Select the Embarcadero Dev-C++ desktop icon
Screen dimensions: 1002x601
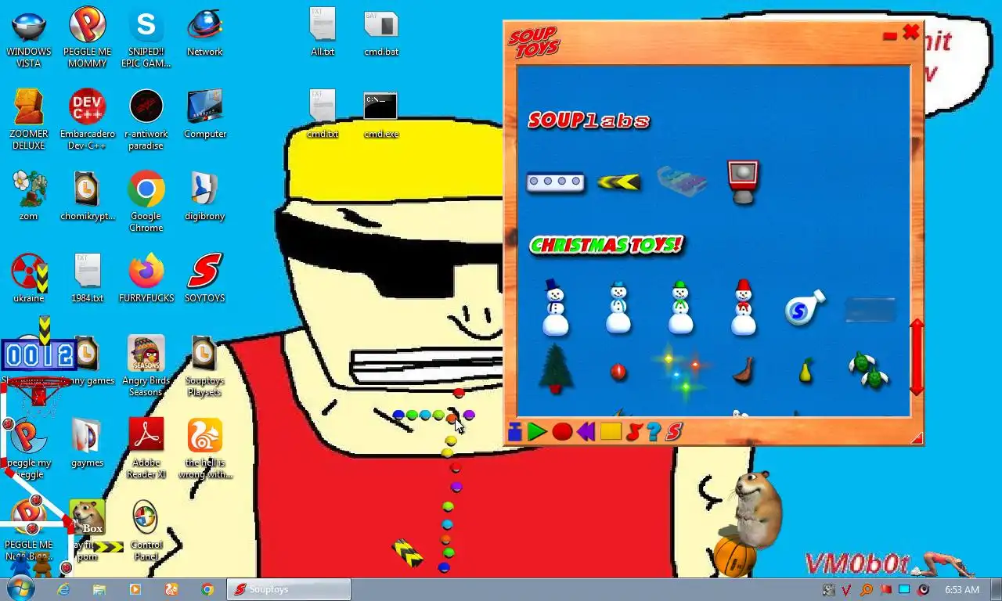click(x=87, y=121)
